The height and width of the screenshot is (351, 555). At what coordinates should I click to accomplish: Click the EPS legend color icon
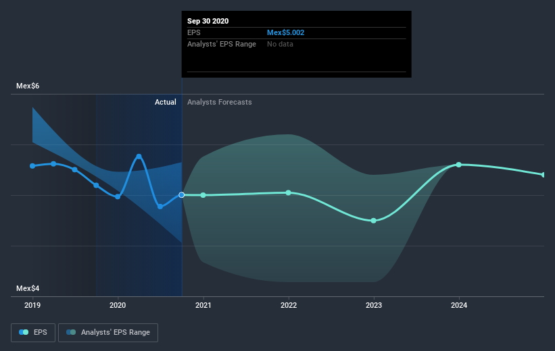[24, 332]
